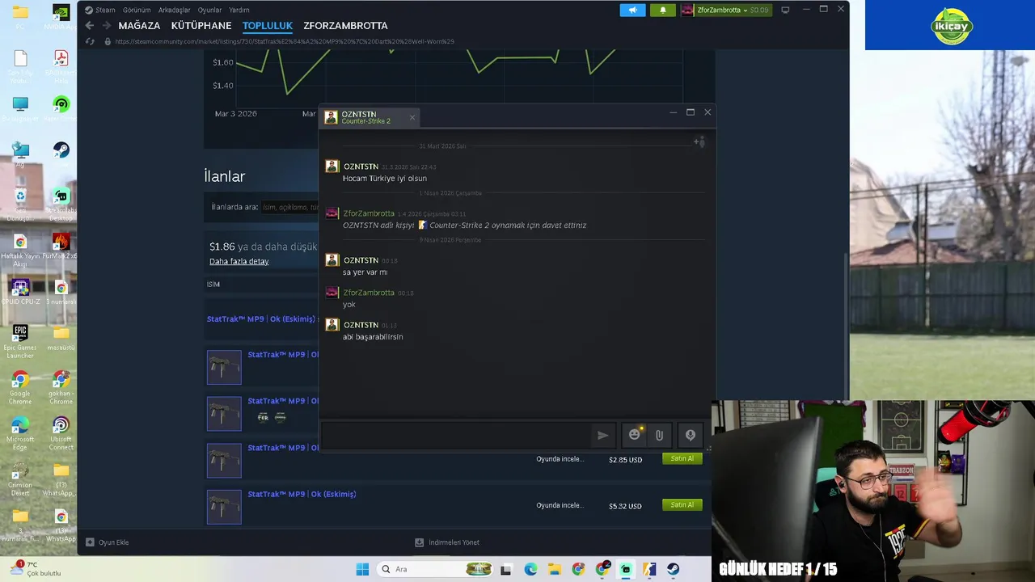Image resolution: width=1035 pixels, height=582 pixels.
Task: Open the Crimson Desert desktop icon
Action: pos(20,480)
